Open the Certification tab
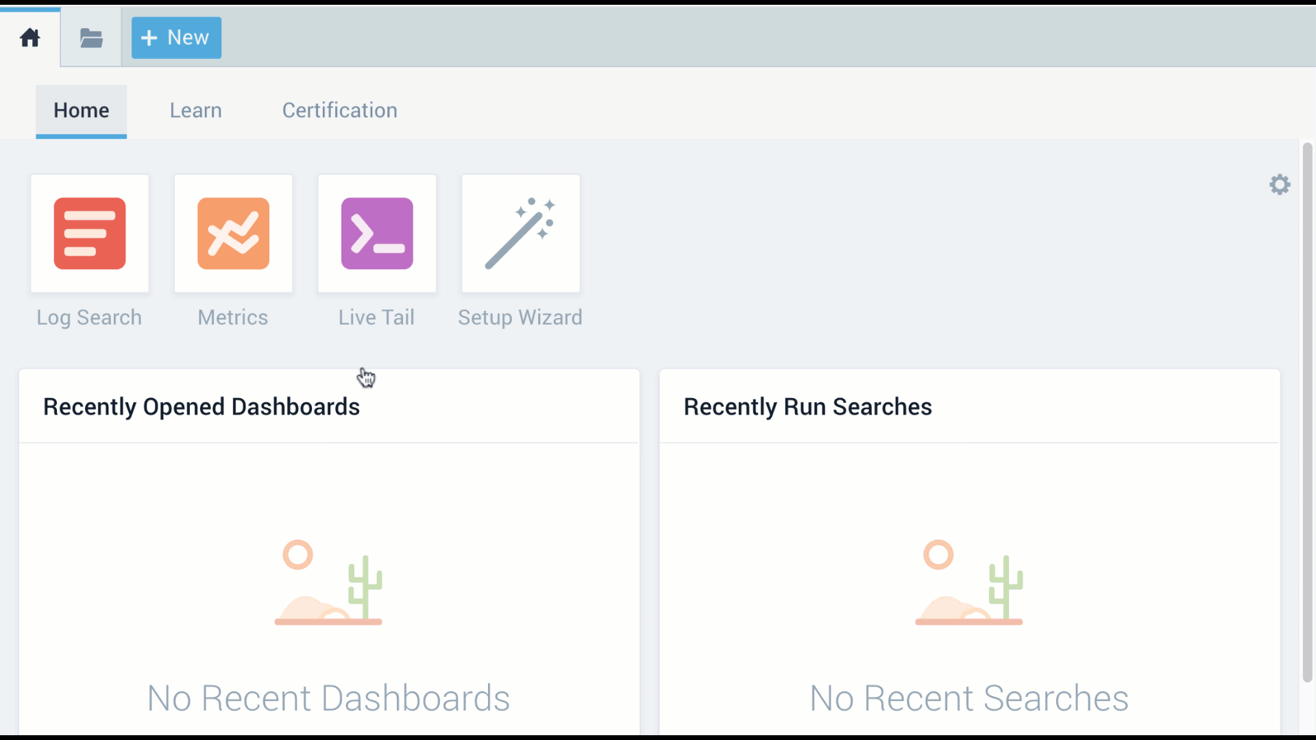Viewport: 1316px width, 740px height. tap(339, 110)
